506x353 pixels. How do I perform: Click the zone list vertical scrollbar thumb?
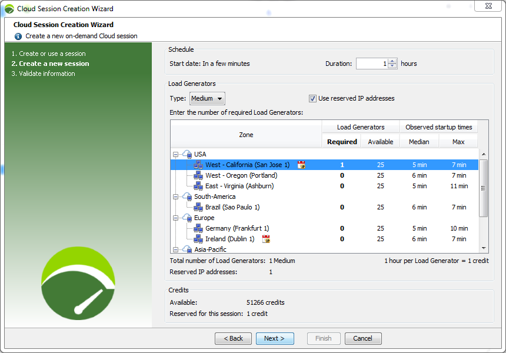pyautogui.click(x=484, y=188)
